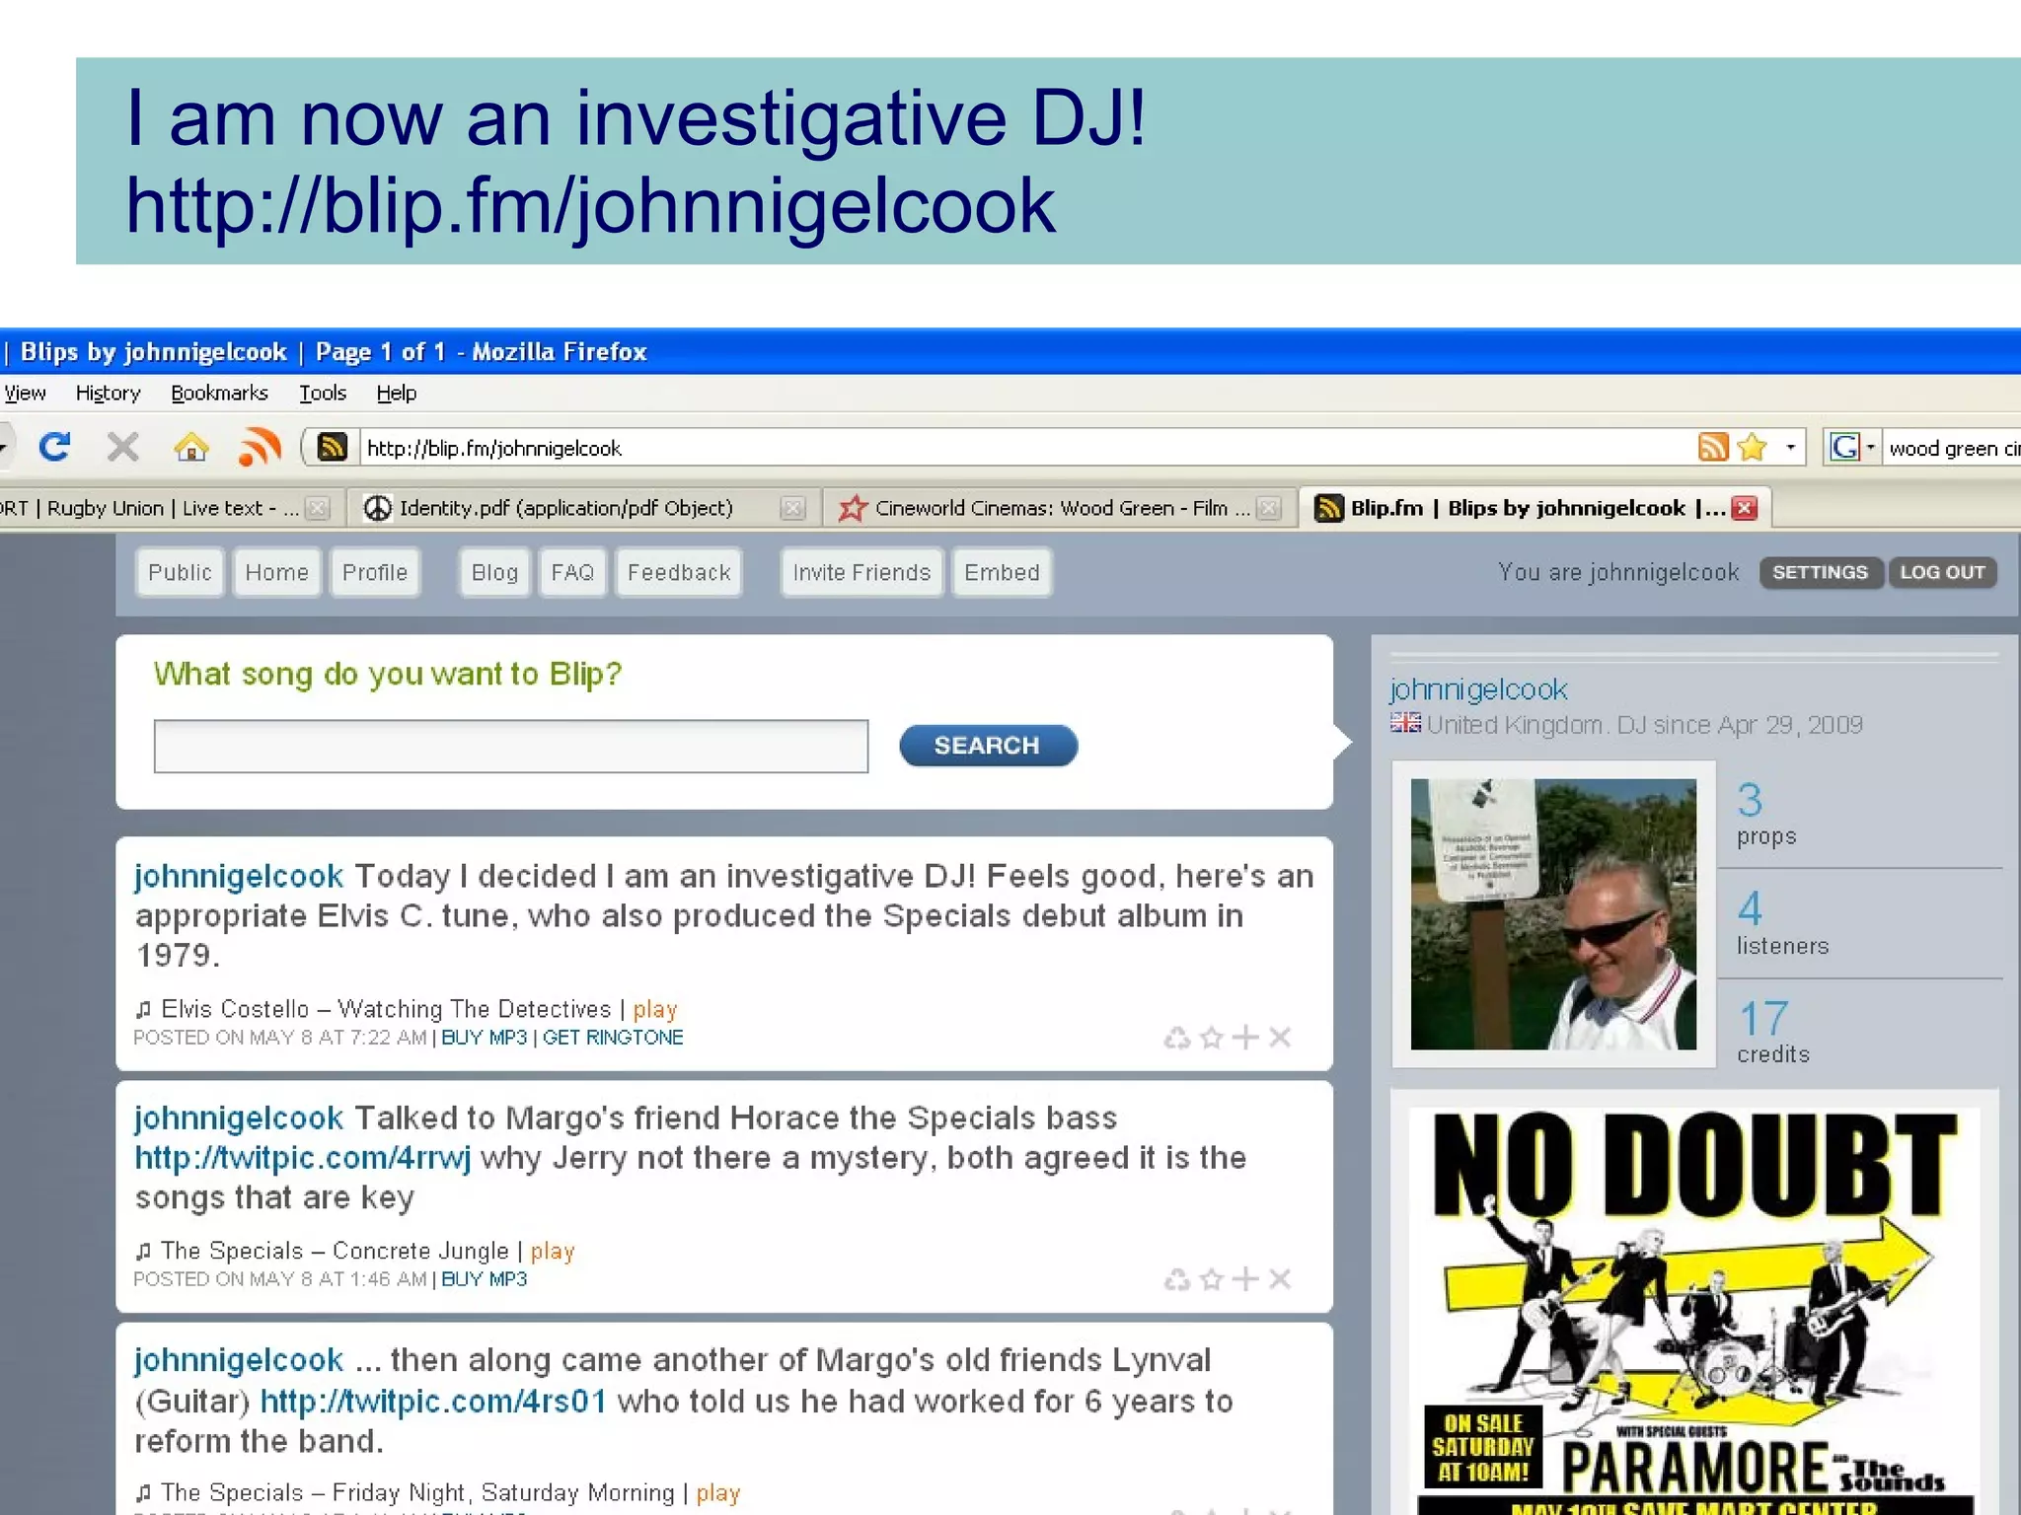The image size is (2021, 1515).
Task: Open the History menu
Action: 109,393
